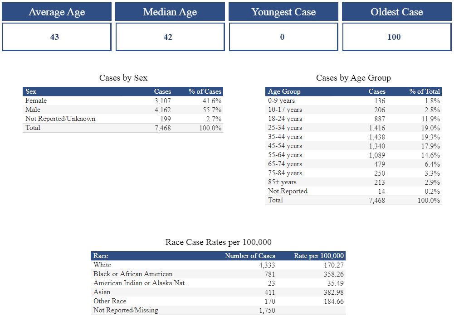Click the Race column header
This screenshot has width=454, height=316.
[x=101, y=256]
